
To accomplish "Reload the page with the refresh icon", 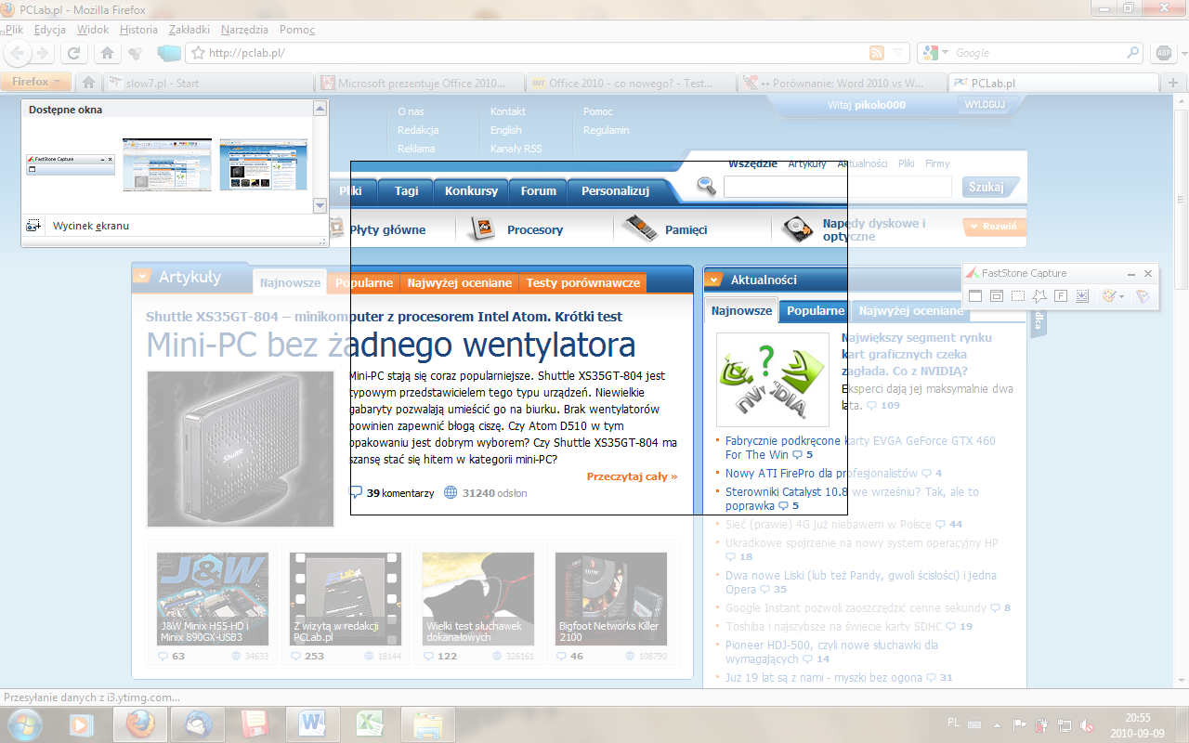I will (x=73, y=53).
